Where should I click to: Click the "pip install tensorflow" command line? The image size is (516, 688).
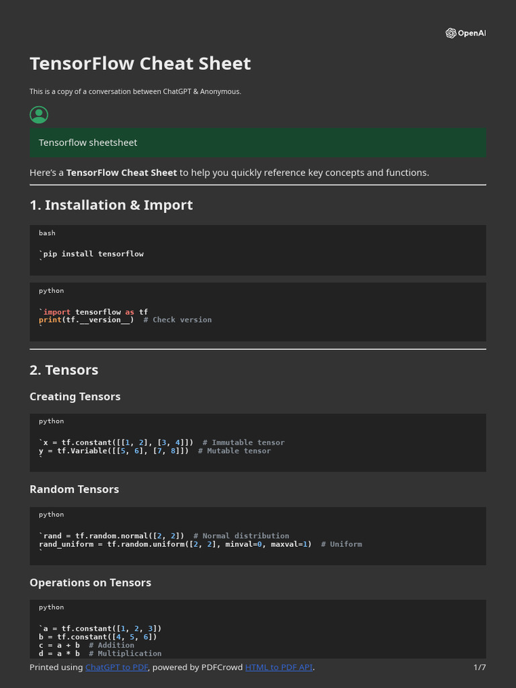click(x=93, y=254)
